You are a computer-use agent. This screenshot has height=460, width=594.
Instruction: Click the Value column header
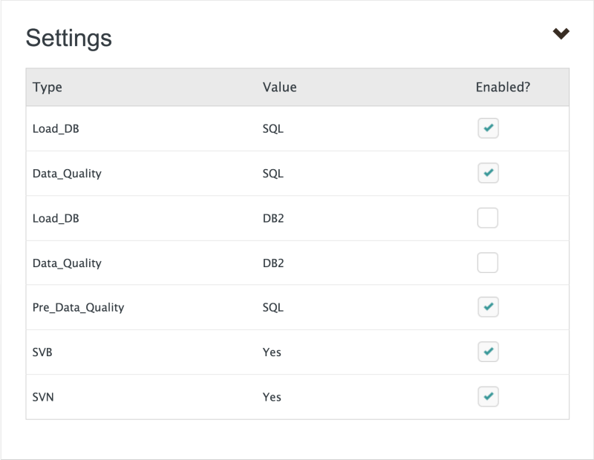tap(279, 87)
